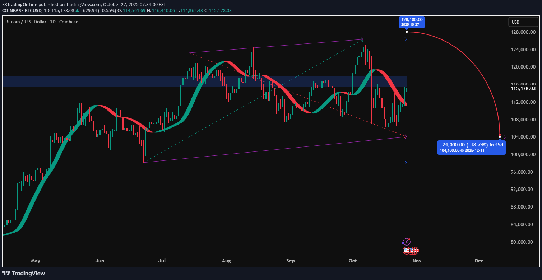Open the USD currency selector

click(523, 22)
